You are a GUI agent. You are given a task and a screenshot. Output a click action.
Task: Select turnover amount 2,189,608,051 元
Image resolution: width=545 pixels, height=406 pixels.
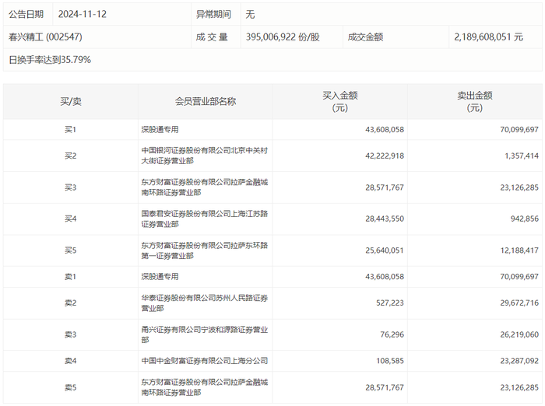pyautogui.click(x=488, y=37)
